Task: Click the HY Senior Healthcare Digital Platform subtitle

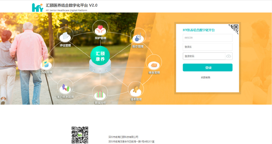Action: (66, 10)
